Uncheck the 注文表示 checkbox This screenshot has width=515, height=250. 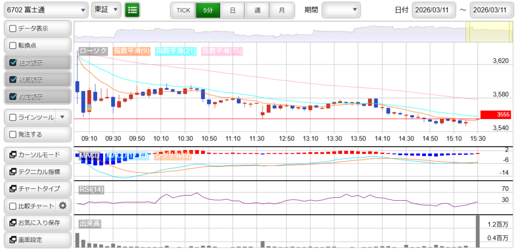tap(13, 63)
